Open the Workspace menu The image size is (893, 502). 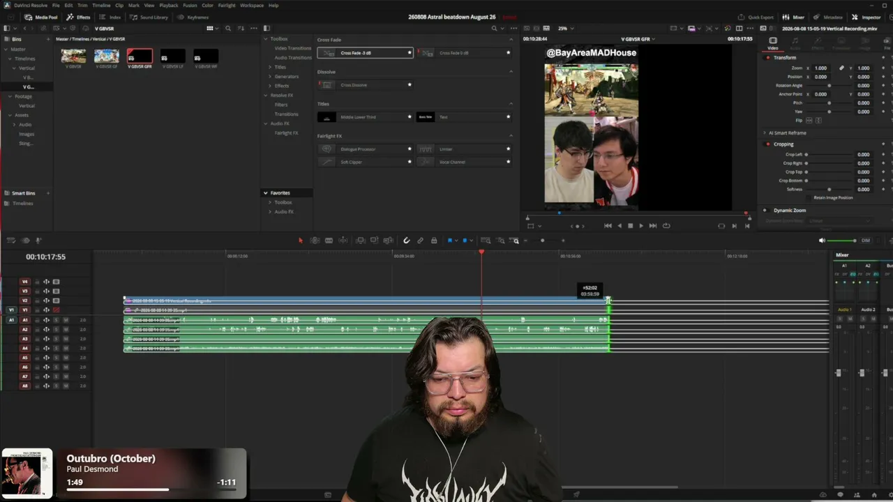pyautogui.click(x=252, y=6)
